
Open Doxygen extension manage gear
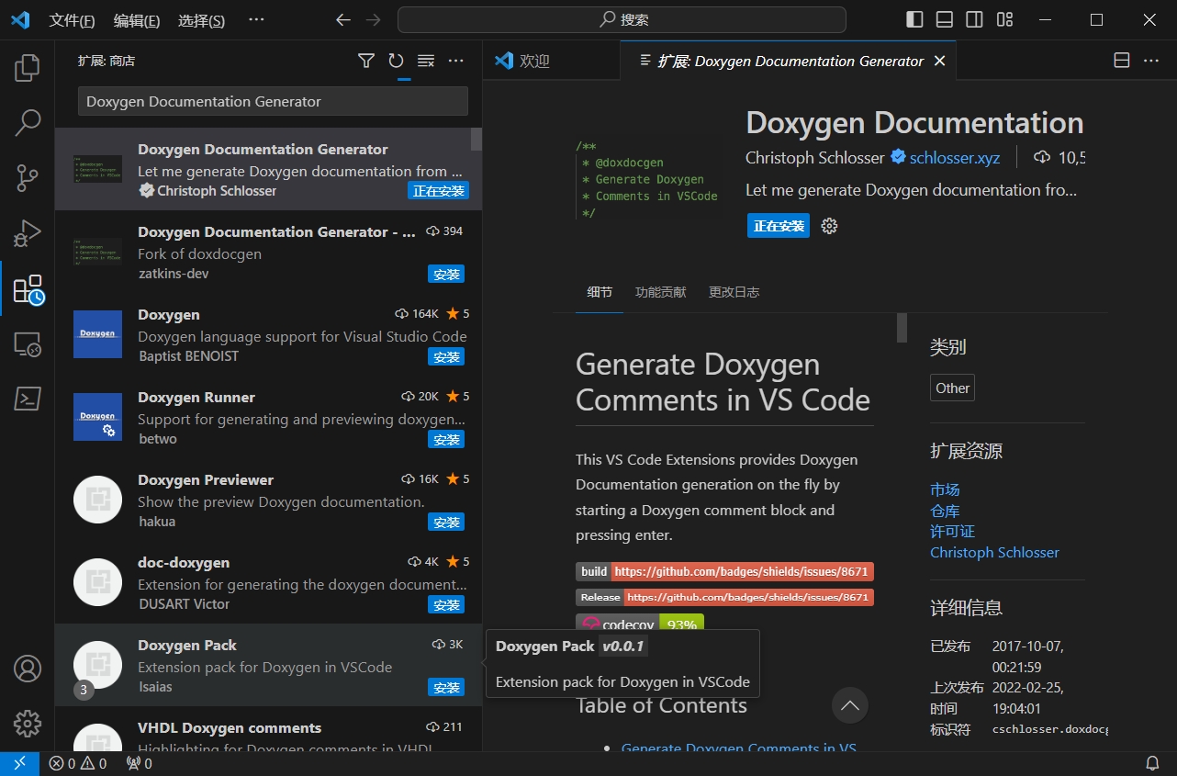pos(829,226)
